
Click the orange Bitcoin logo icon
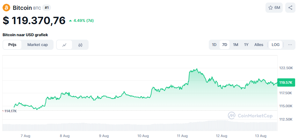point(6,8)
